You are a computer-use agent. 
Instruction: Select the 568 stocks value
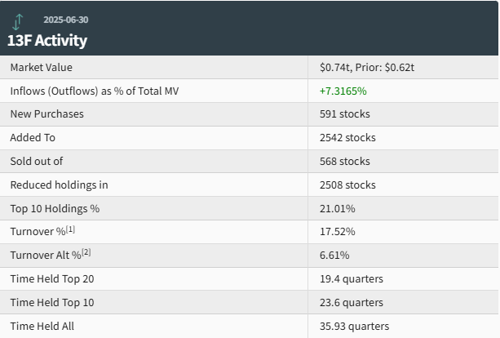coord(344,162)
